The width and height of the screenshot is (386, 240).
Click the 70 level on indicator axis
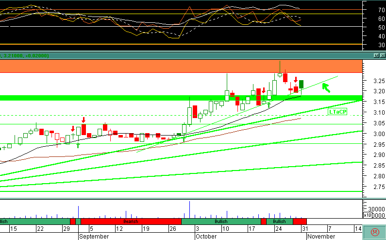pyautogui.click(x=382, y=10)
